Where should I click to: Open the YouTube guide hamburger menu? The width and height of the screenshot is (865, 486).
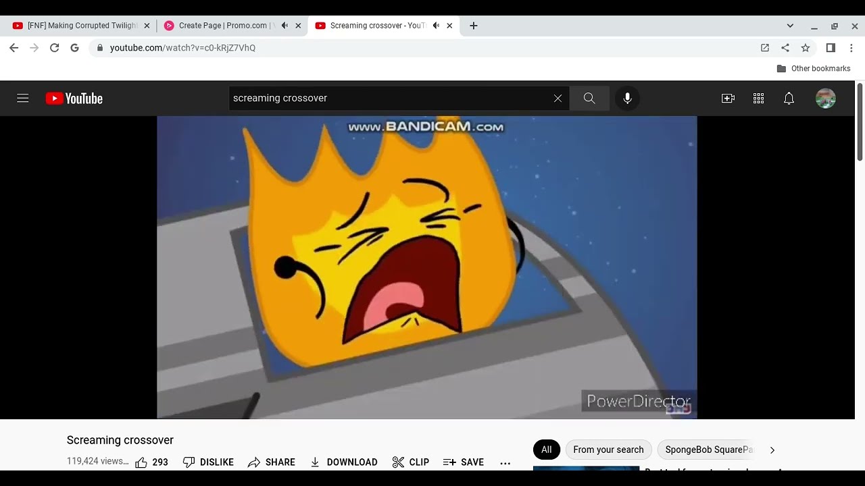(23, 99)
